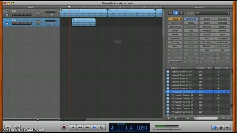Expand automation lane of the first Kits track
237x133 pixels.
30,14
